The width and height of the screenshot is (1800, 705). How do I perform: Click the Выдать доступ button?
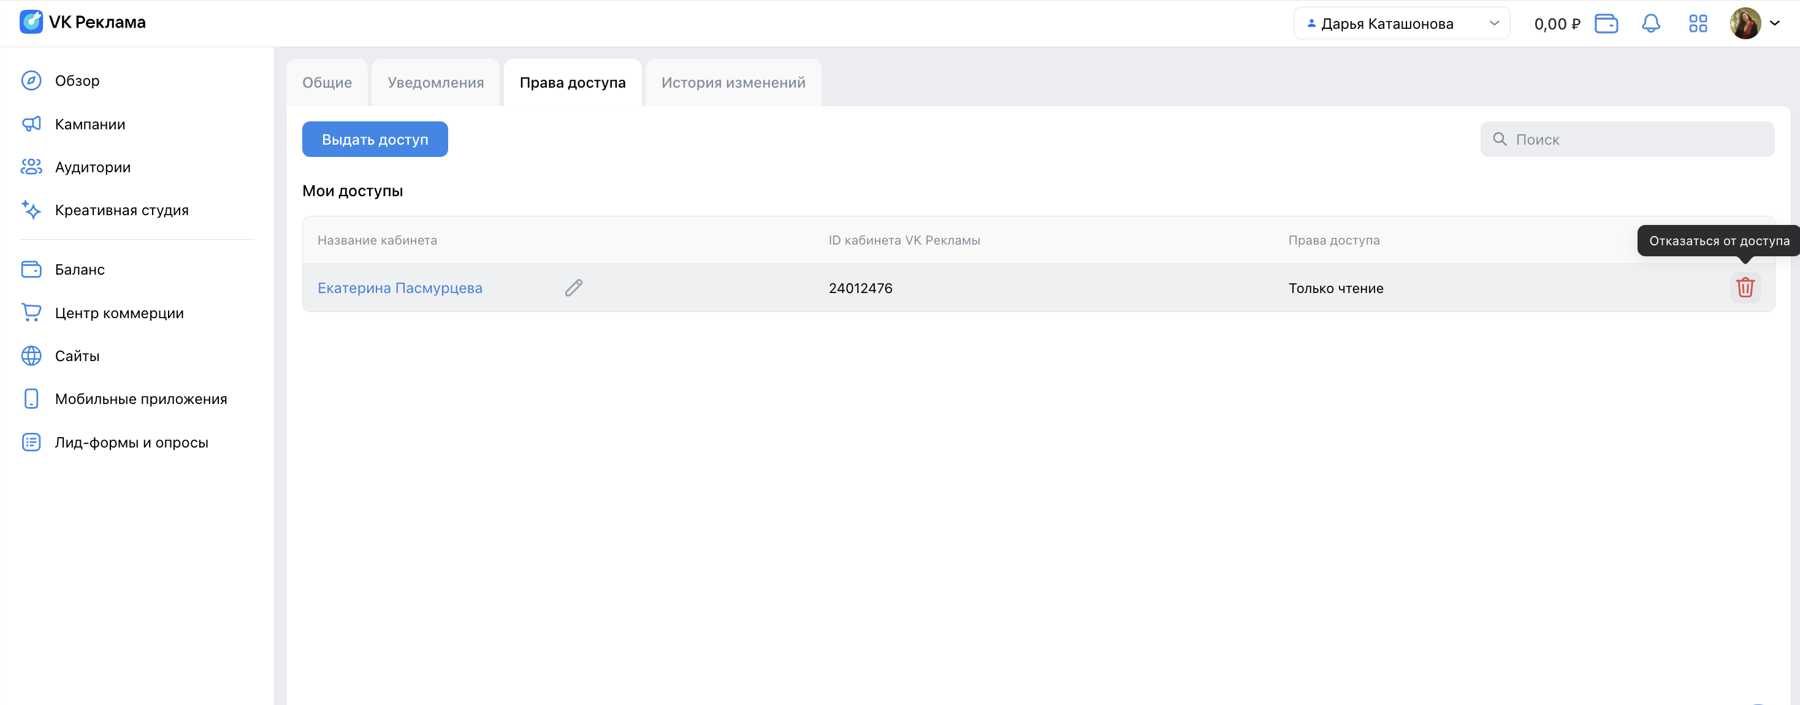point(375,139)
